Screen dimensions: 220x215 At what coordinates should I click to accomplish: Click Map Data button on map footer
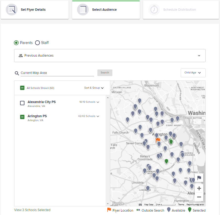coord(149,205)
